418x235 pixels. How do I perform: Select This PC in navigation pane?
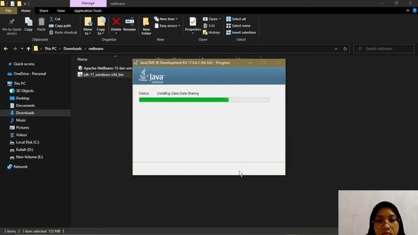(20, 84)
